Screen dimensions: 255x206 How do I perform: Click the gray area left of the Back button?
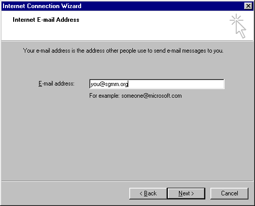click(65, 193)
